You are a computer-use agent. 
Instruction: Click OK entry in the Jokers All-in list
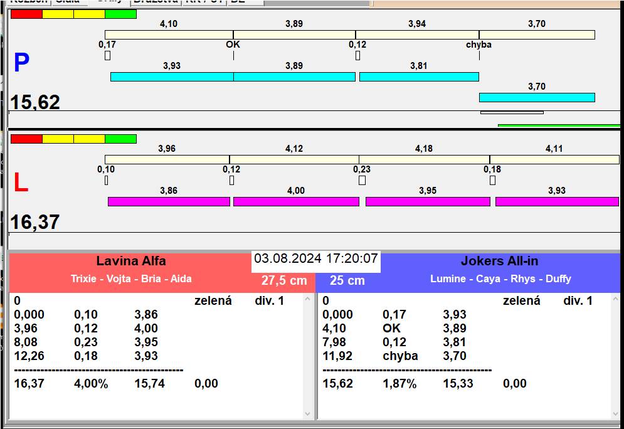click(391, 328)
